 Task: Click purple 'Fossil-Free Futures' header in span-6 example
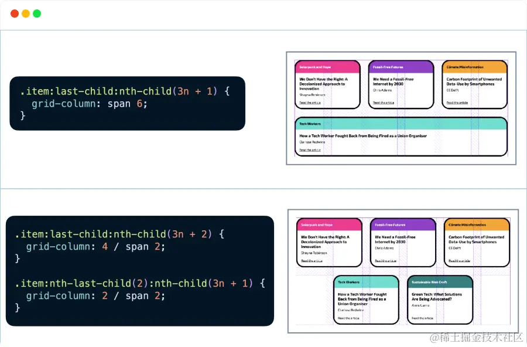pyautogui.click(x=401, y=67)
